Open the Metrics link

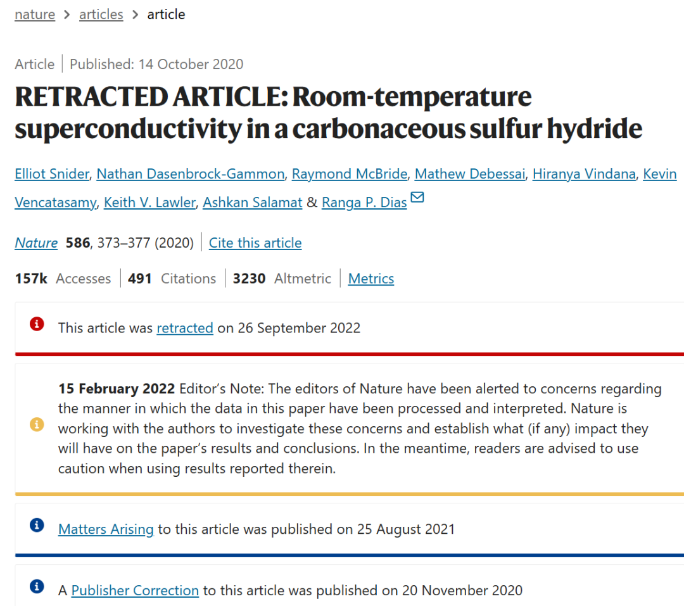point(370,278)
